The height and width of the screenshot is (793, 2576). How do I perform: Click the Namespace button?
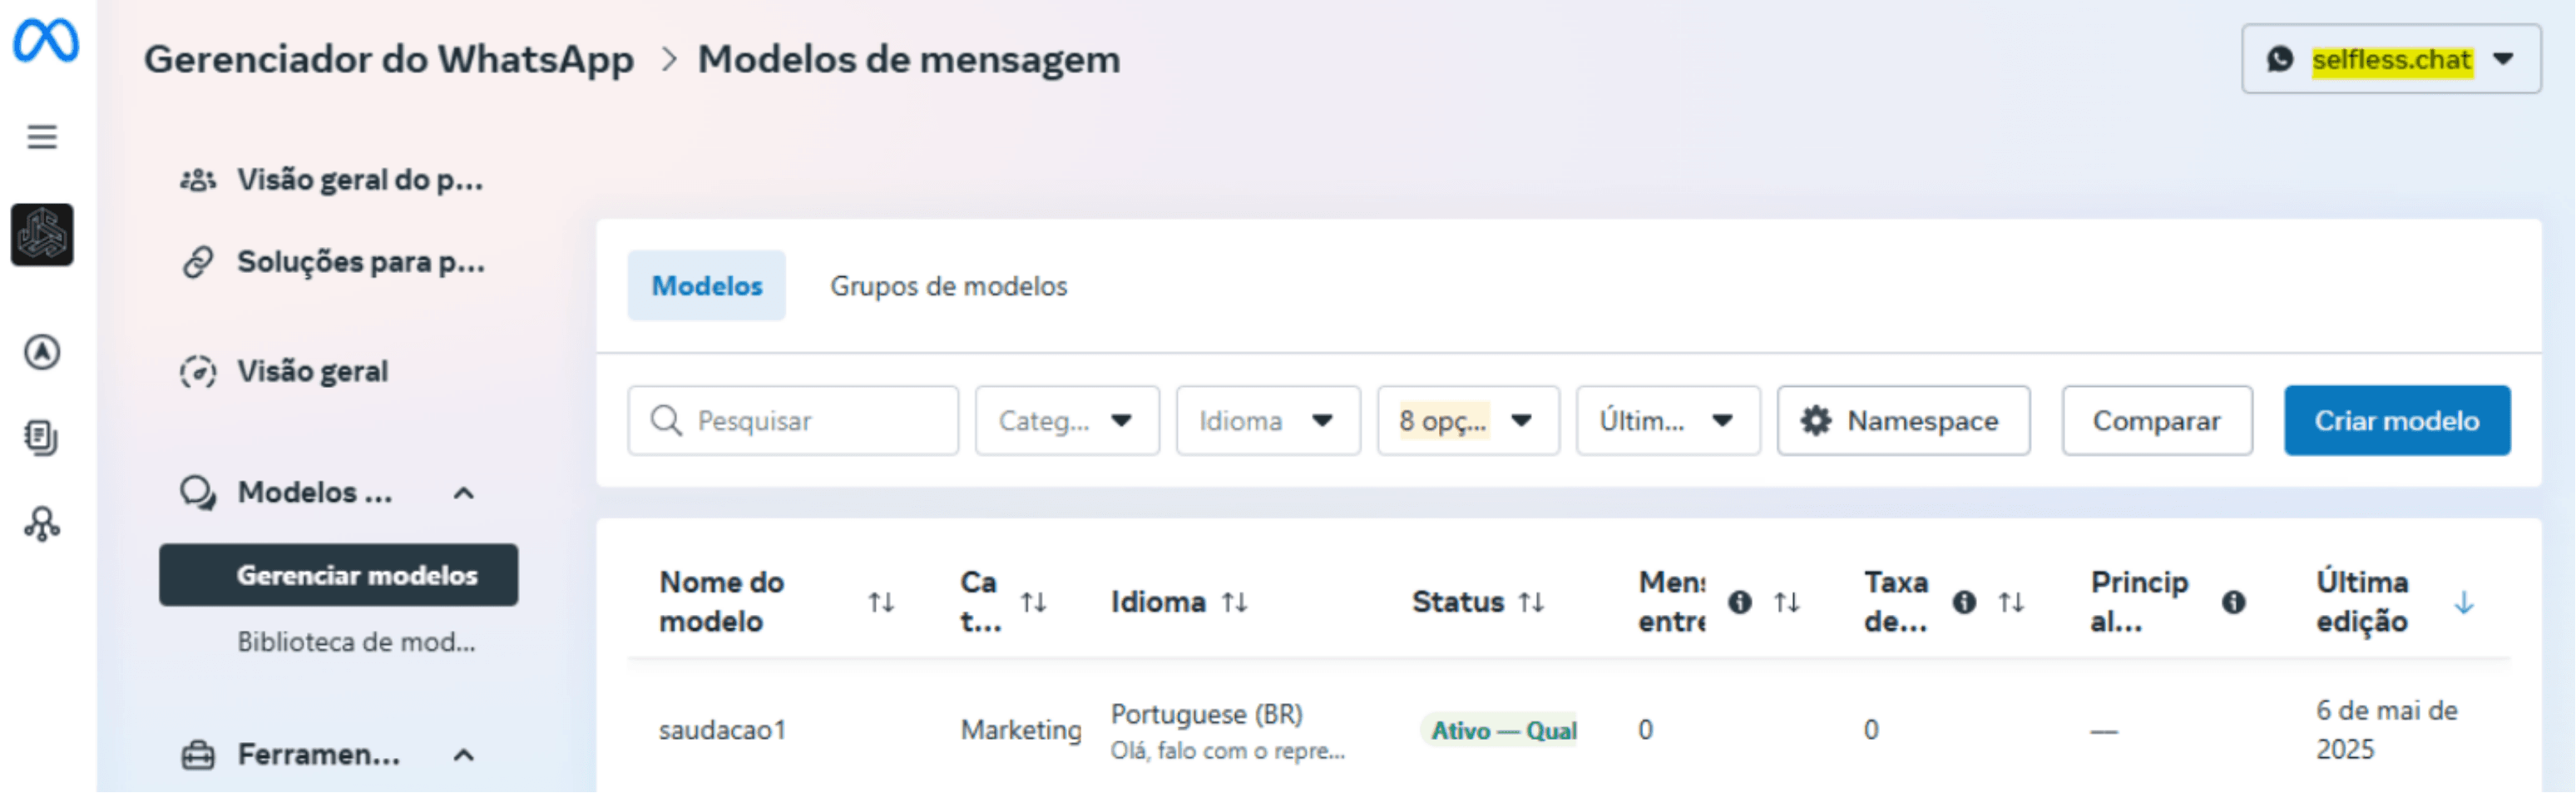point(1904,421)
